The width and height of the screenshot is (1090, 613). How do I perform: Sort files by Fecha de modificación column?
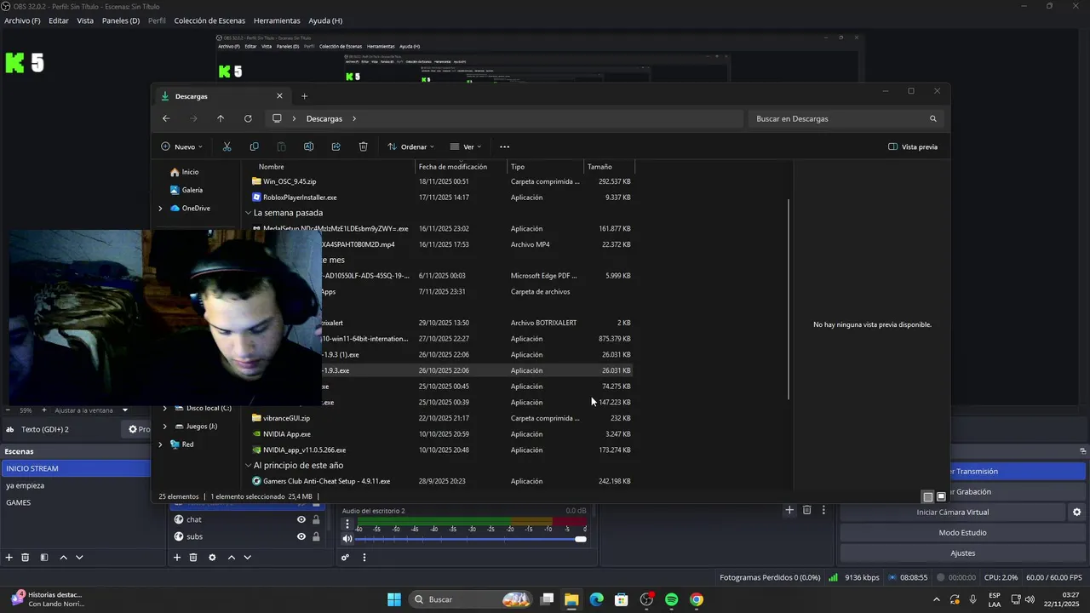[461, 167]
